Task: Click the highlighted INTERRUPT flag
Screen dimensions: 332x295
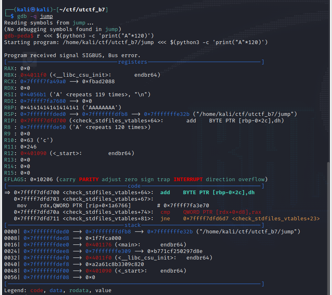Action: click(188, 180)
